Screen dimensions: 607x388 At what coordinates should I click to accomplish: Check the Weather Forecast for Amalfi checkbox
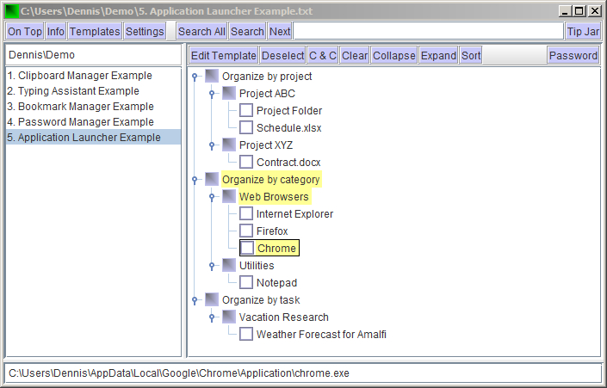pyautogui.click(x=246, y=334)
